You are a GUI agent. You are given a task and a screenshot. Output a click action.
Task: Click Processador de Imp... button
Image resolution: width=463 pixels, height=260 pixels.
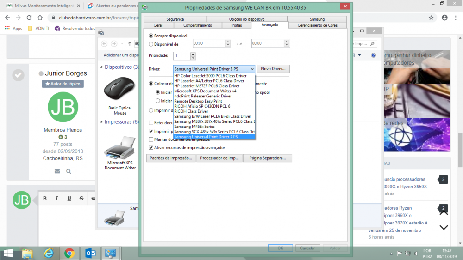[x=219, y=158]
